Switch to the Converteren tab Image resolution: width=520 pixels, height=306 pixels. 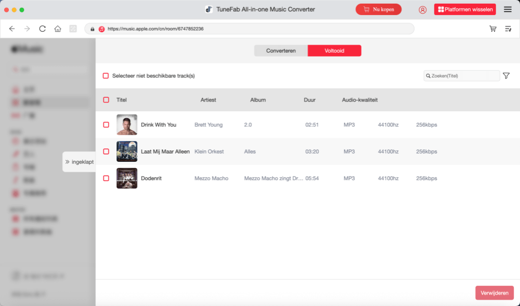point(281,50)
